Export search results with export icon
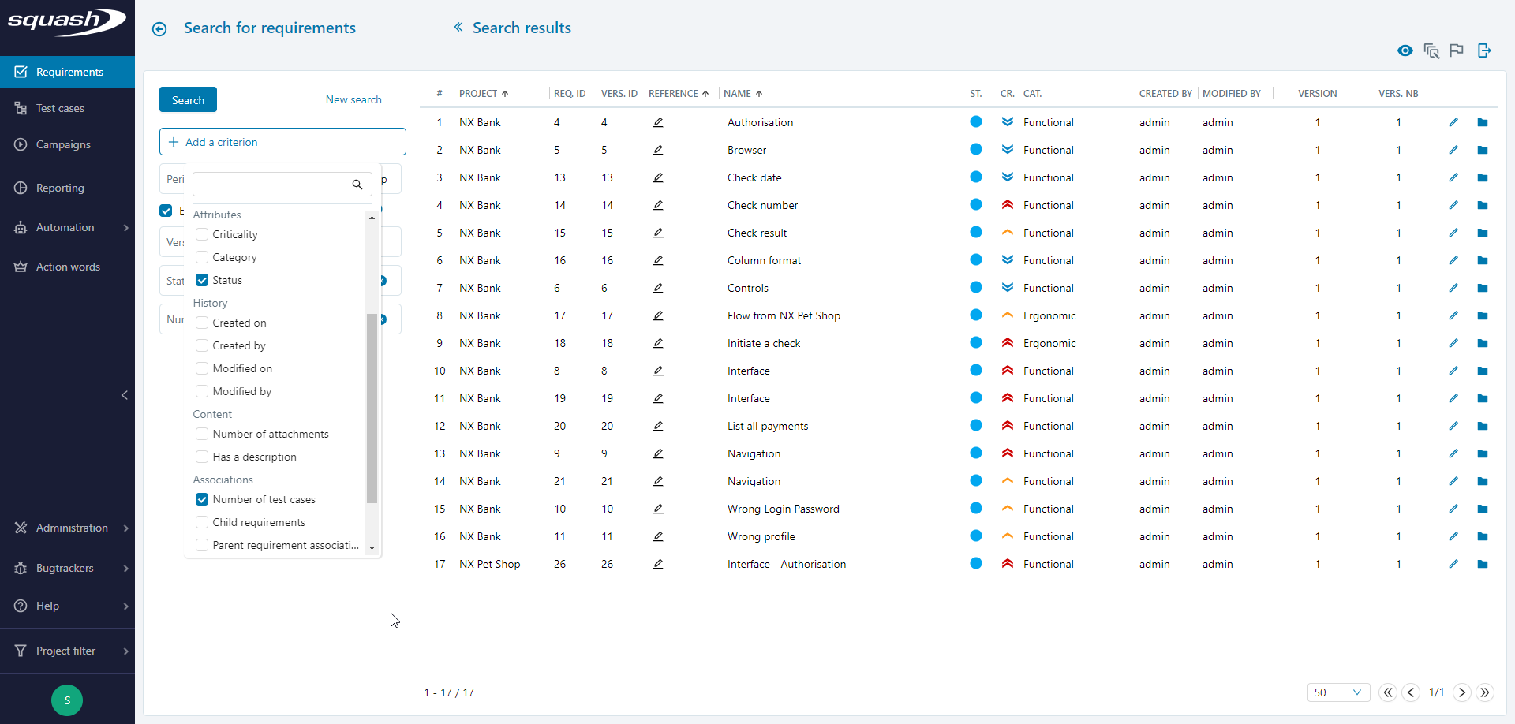This screenshot has height=724, width=1515. [1484, 50]
